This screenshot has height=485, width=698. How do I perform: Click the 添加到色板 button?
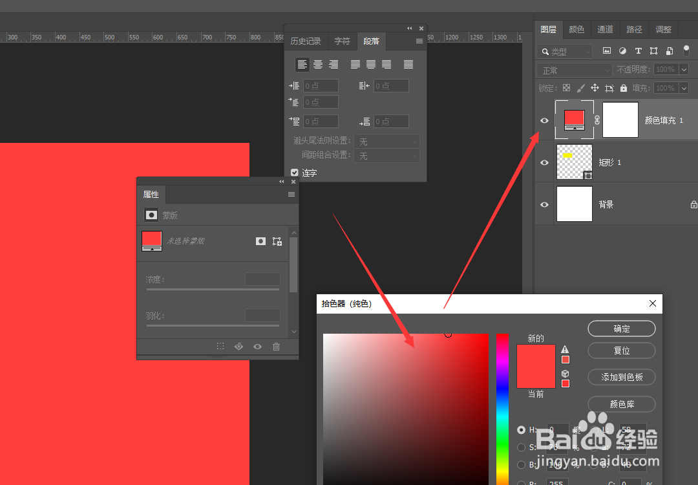[622, 377]
